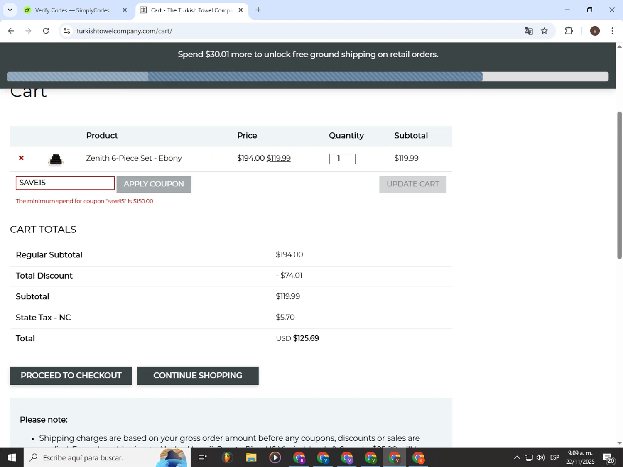This screenshot has width=623, height=467.
Task: Reload the cart page
Action: pyautogui.click(x=46, y=31)
